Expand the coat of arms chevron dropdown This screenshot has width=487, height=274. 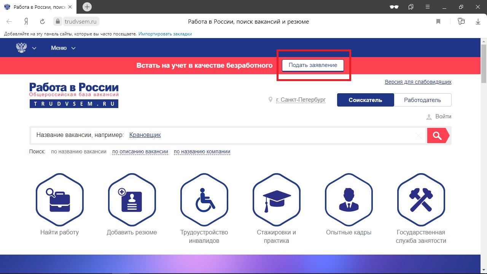coord(34,48)
